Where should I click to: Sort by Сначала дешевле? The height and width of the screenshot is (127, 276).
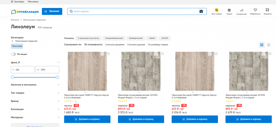[x=115, y=45]
